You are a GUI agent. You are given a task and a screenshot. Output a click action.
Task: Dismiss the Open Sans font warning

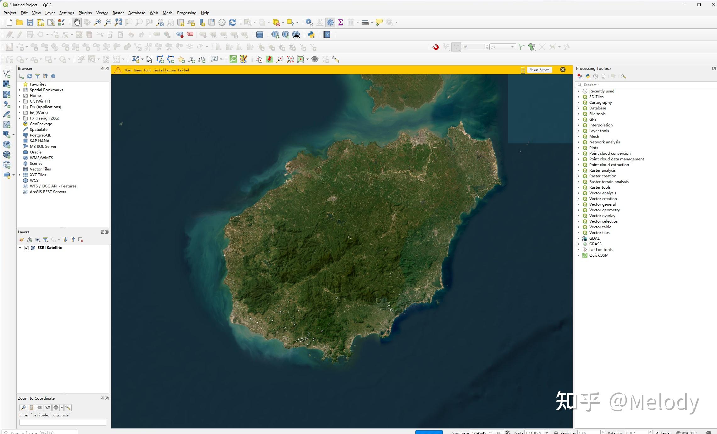tap(563, 70)
